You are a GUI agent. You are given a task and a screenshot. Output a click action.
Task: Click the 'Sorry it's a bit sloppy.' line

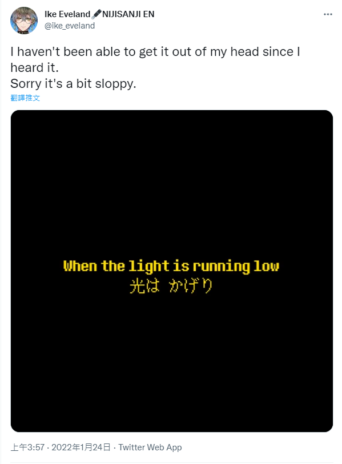tap(73, 83)
